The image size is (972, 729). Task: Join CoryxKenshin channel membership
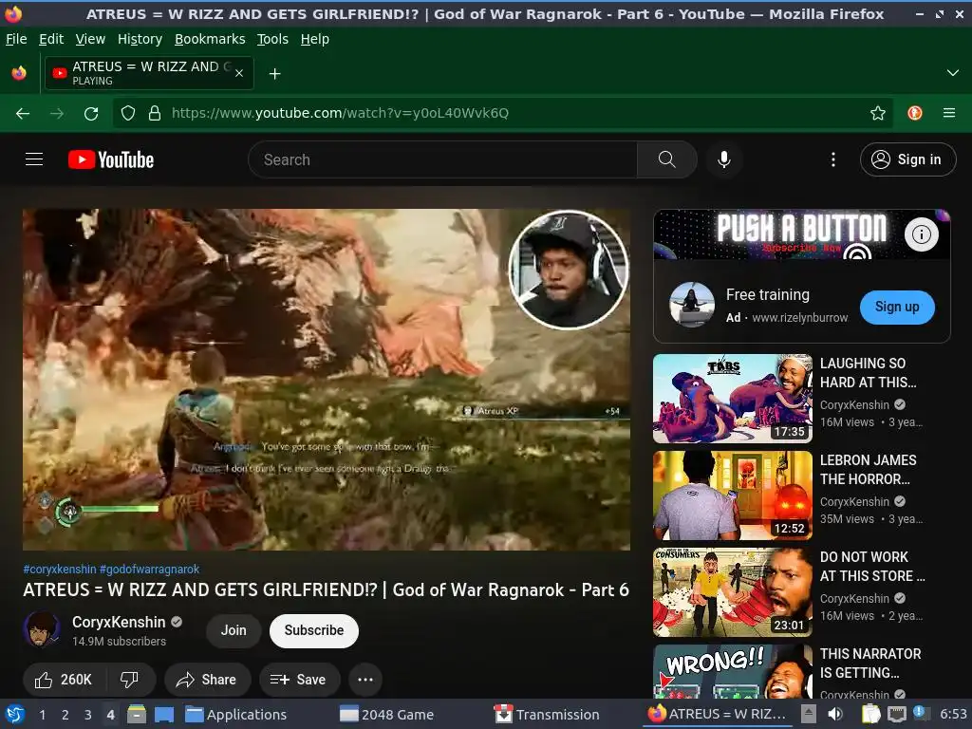tap(234, 631)
